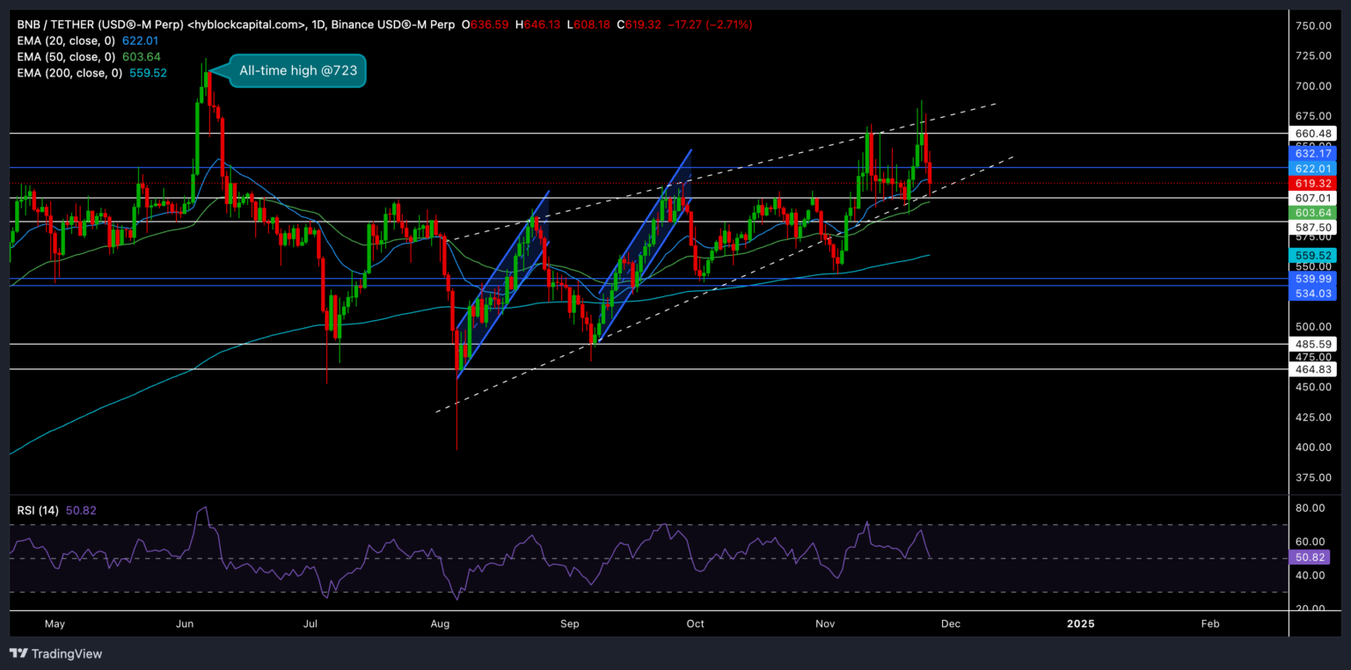Click the TradingView logo
The image size is (1351, 670).
point(55,653)
